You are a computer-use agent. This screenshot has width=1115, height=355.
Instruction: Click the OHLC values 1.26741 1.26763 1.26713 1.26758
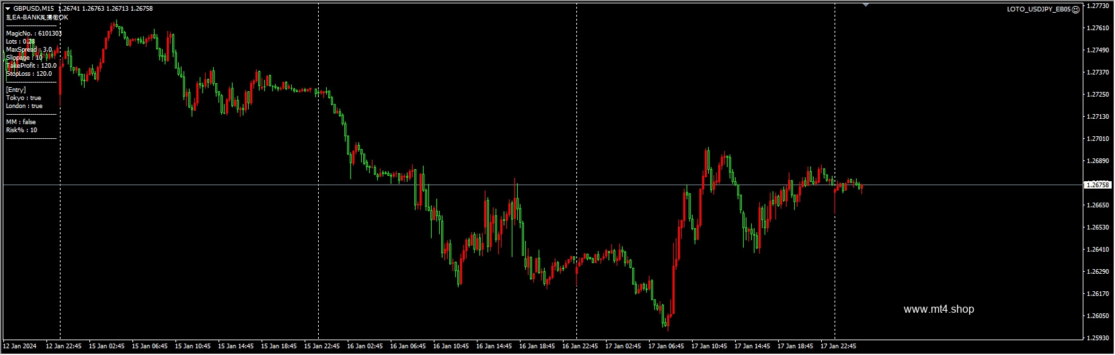click(106, 9)
